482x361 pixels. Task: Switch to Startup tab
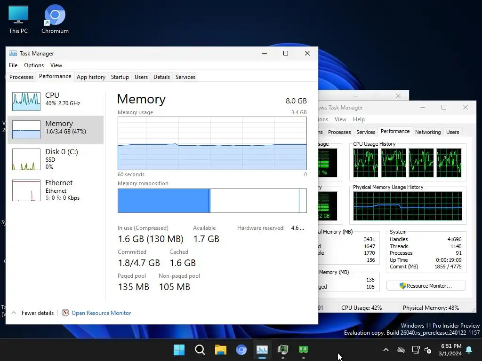120,77
